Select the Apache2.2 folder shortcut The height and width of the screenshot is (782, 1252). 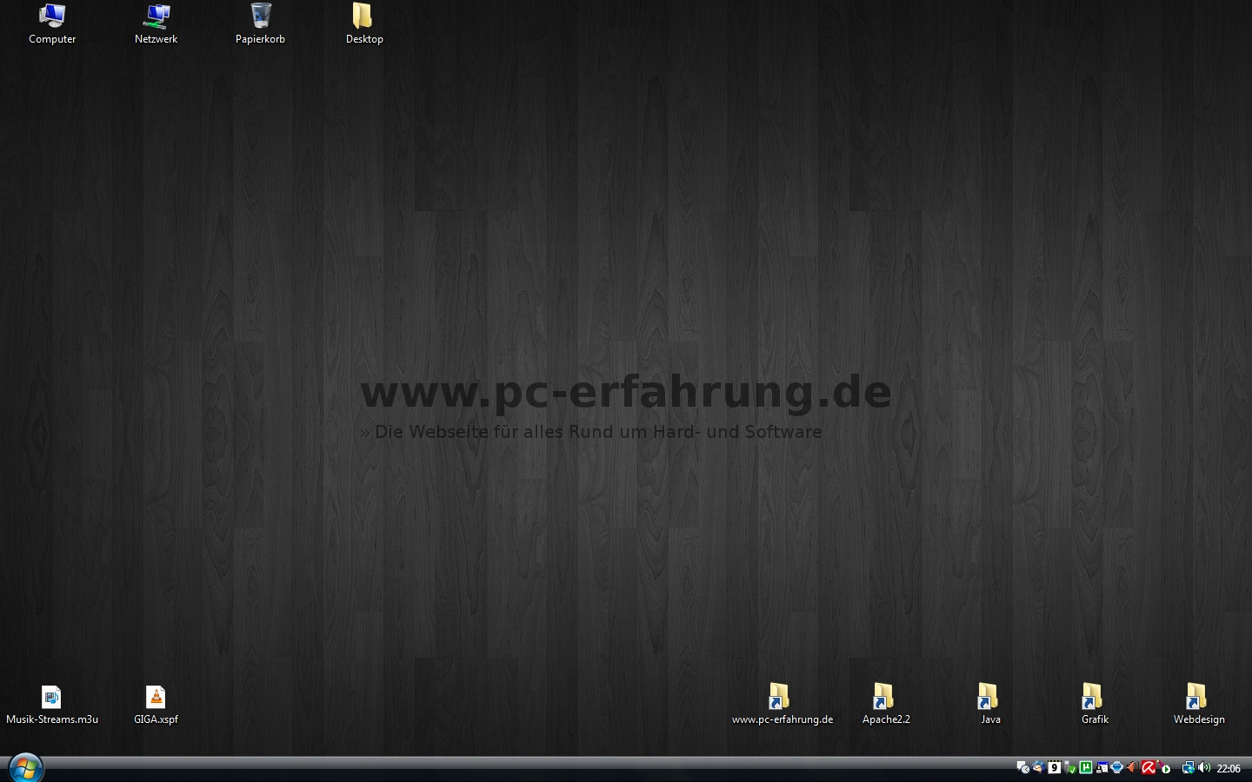click(x=883, y=697)
